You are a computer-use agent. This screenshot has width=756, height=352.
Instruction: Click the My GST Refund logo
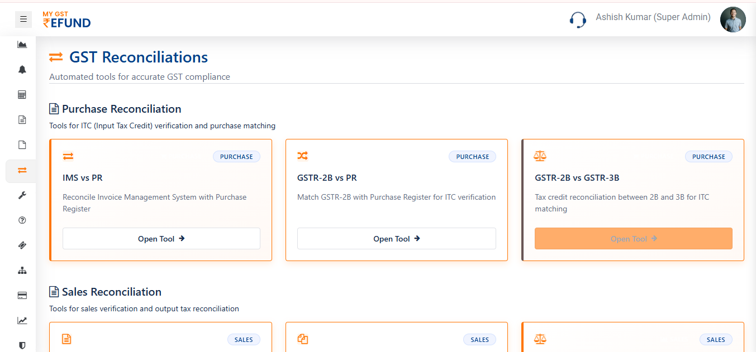(x=66, y=20)
